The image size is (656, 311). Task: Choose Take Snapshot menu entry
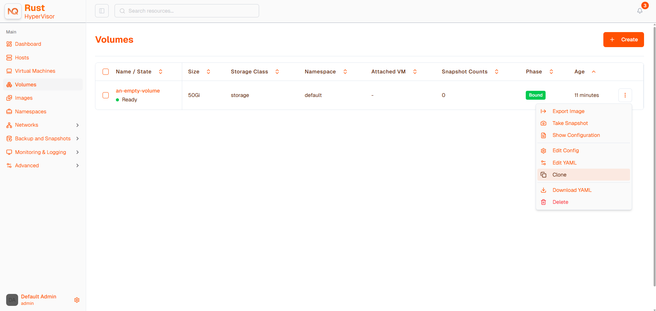point(584,123)
